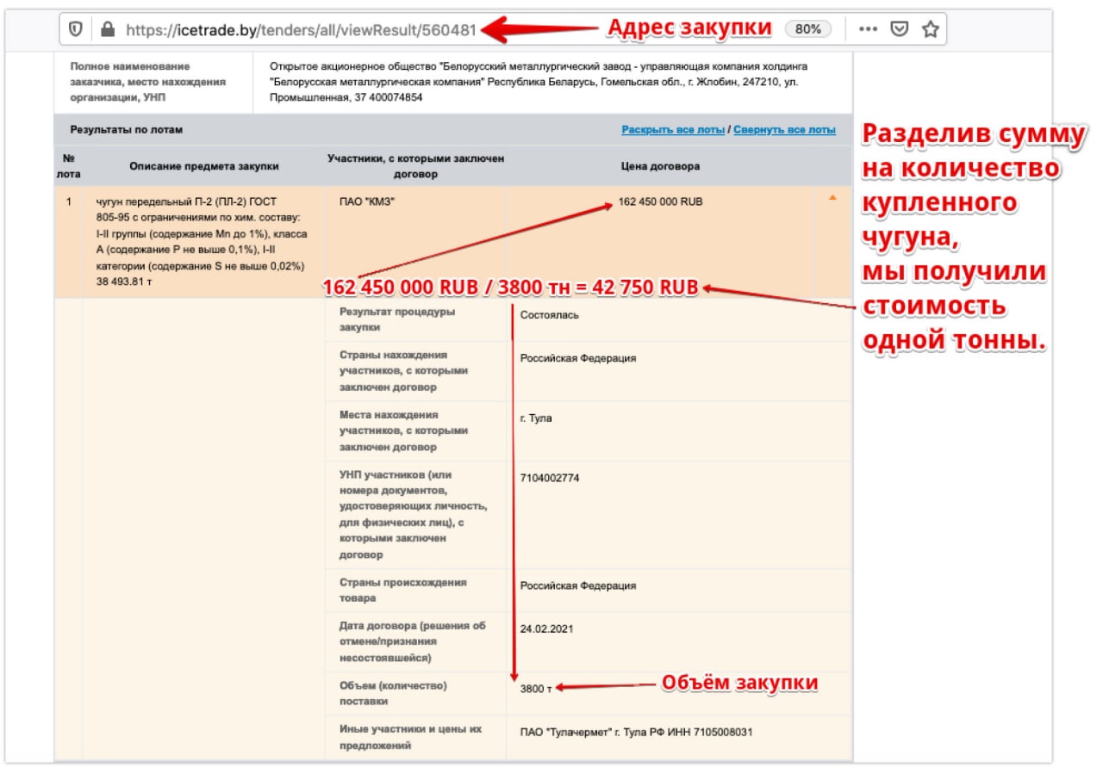Click the '№ лота' column header

tap(68, 166)
